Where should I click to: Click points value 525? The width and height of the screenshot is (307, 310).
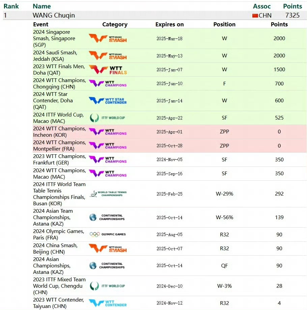[279, 118]
